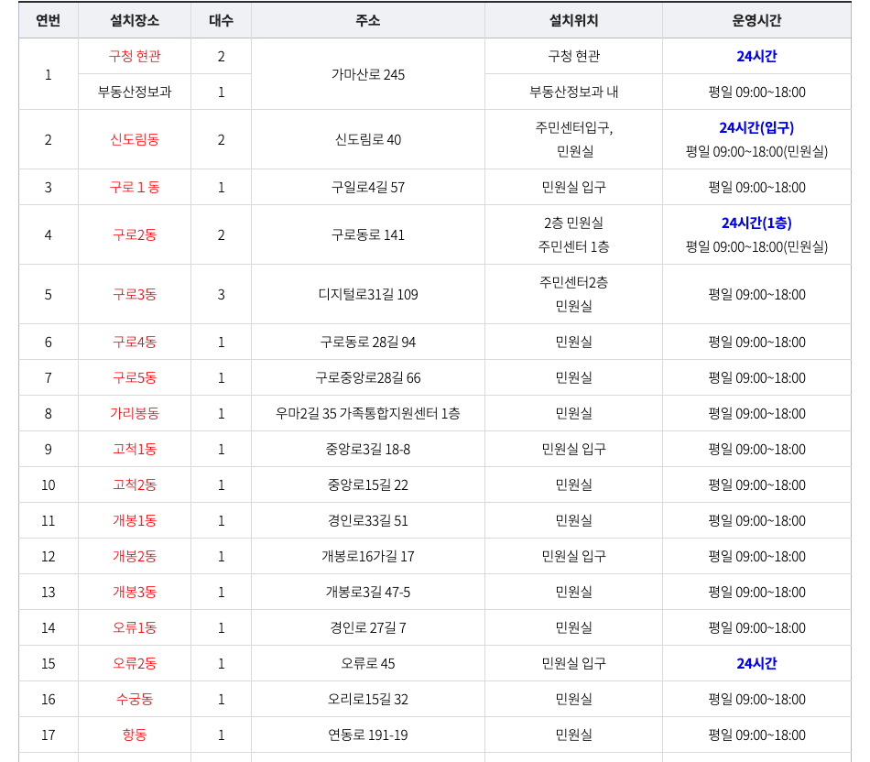
Task: Select the address 신도림로 40
Action: (x=368, y=139)
